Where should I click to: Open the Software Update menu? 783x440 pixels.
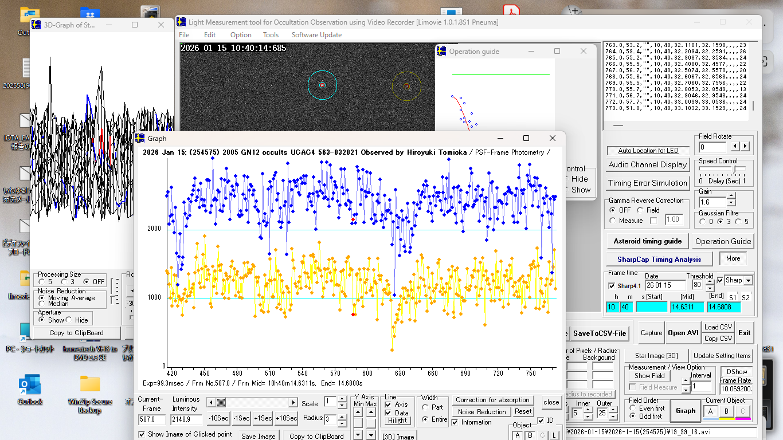point(316,35)
